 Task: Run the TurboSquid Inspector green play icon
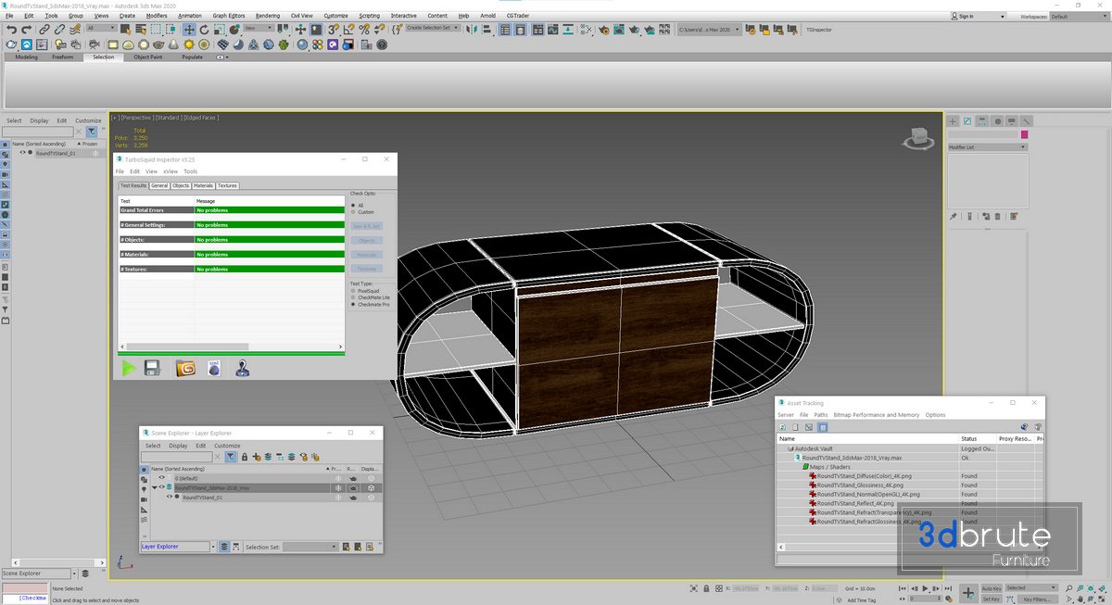point(129,368)
